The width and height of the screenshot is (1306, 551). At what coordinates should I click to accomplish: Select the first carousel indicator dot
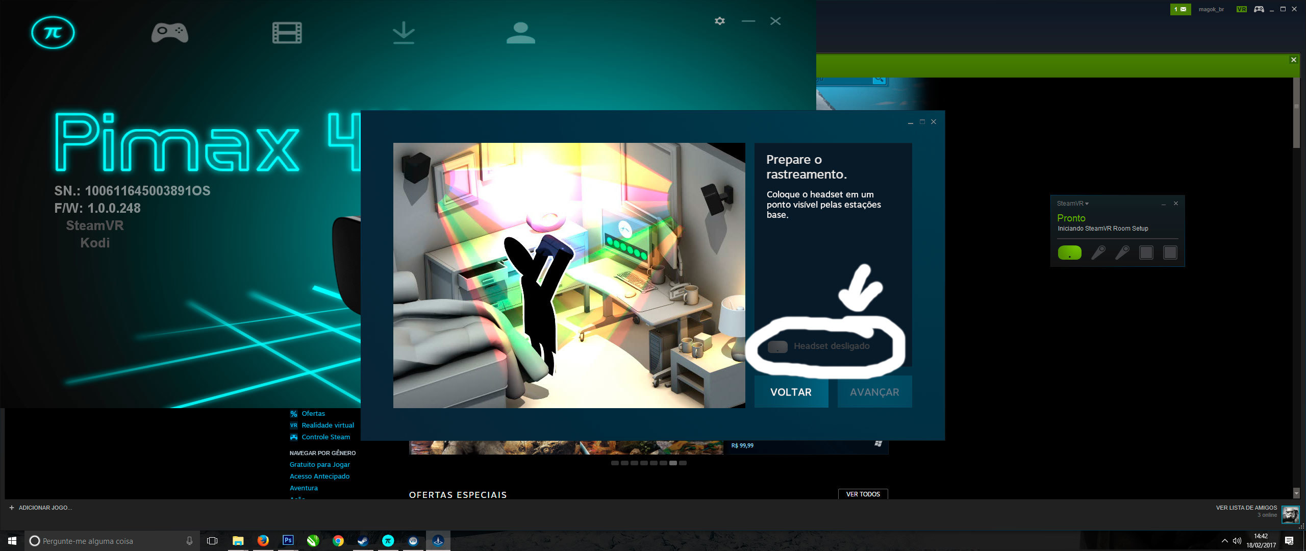tap(615, 463)
